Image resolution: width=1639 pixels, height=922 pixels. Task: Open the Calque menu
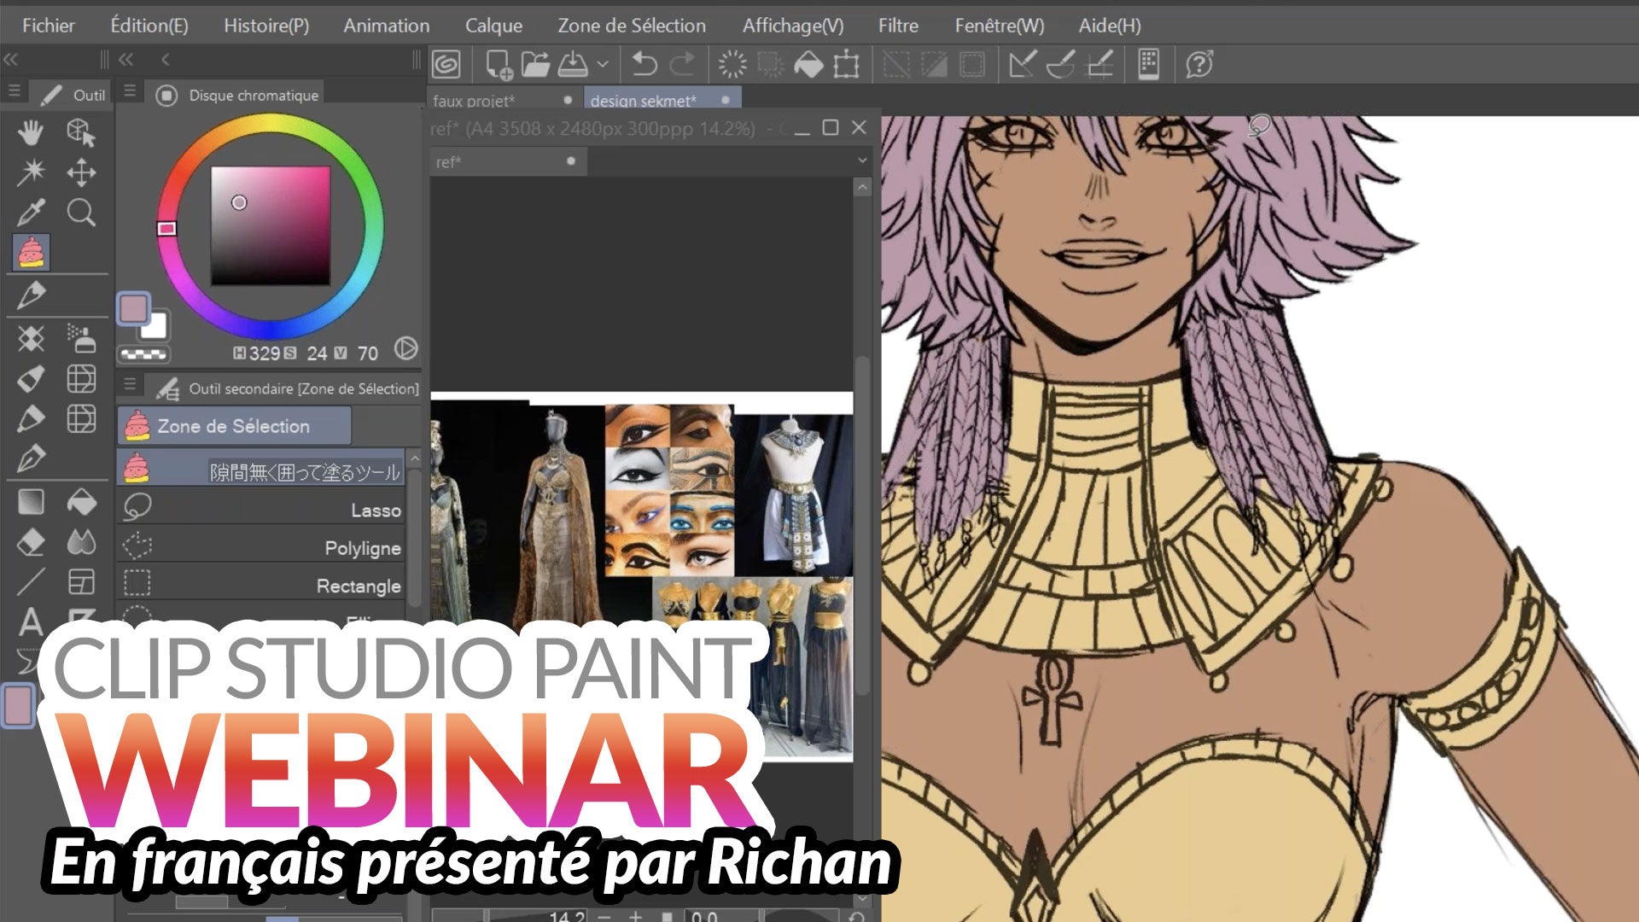click(x=493, y=26)
